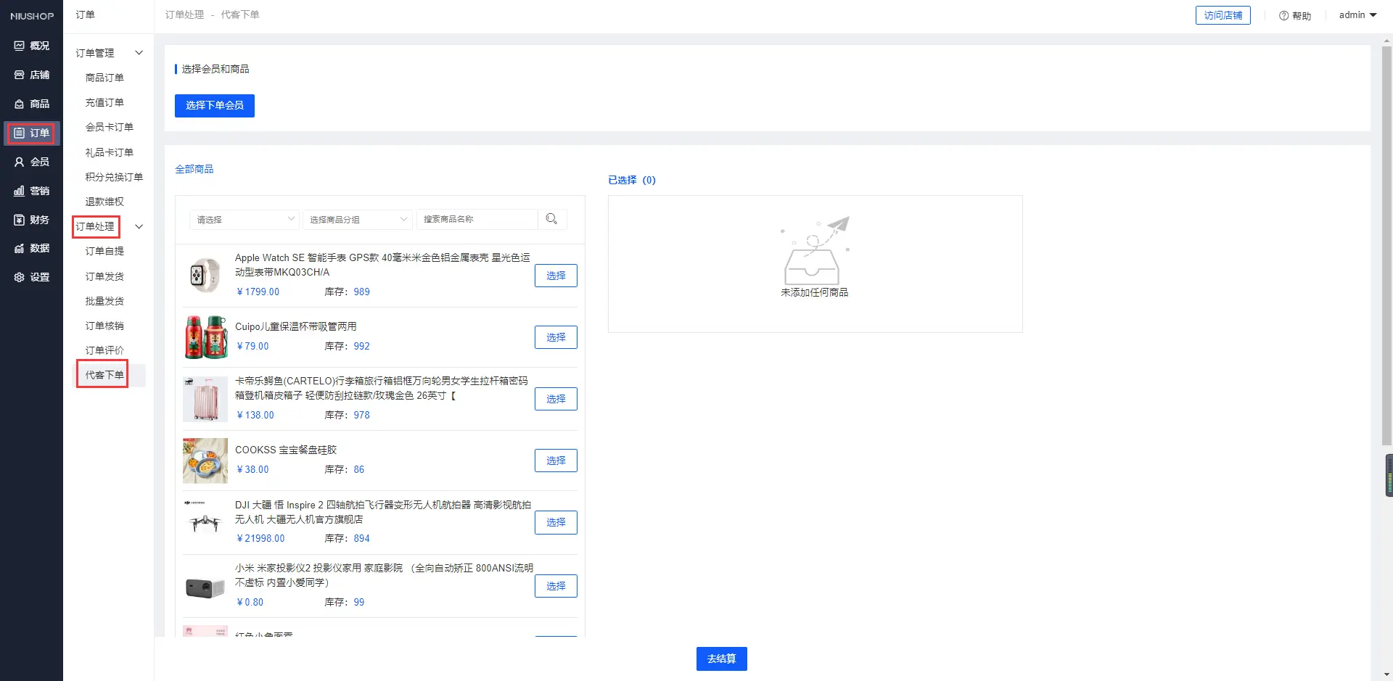Collapse the 订单处理 menu group
Image resolution: width=1393 pixels, height=681 pixels.
coord(139,226)
